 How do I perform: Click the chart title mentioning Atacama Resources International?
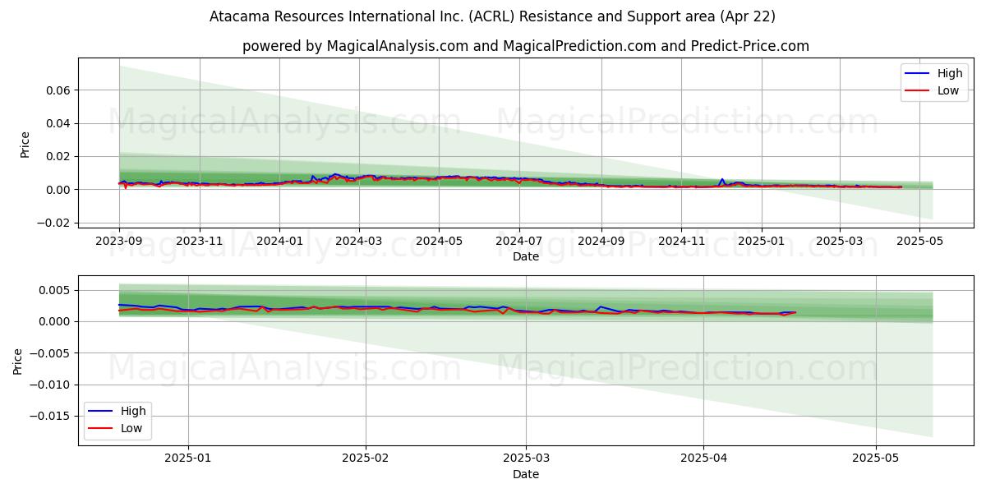click(492, 16)
